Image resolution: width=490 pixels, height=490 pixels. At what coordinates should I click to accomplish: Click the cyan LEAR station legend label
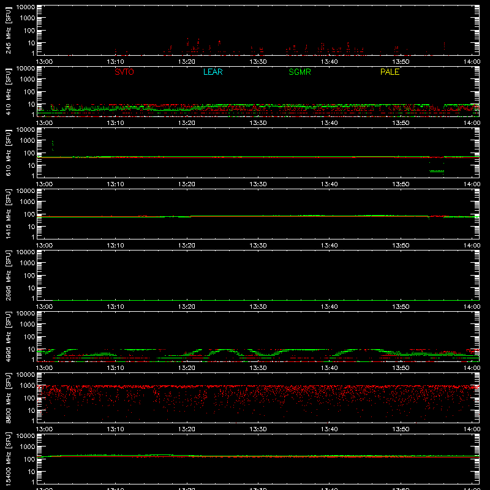tap(213, 72)
